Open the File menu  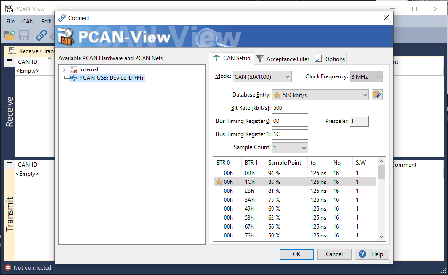10,22
